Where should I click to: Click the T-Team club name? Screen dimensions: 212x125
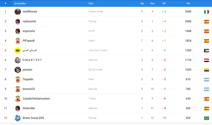click(x=92, y=98)
